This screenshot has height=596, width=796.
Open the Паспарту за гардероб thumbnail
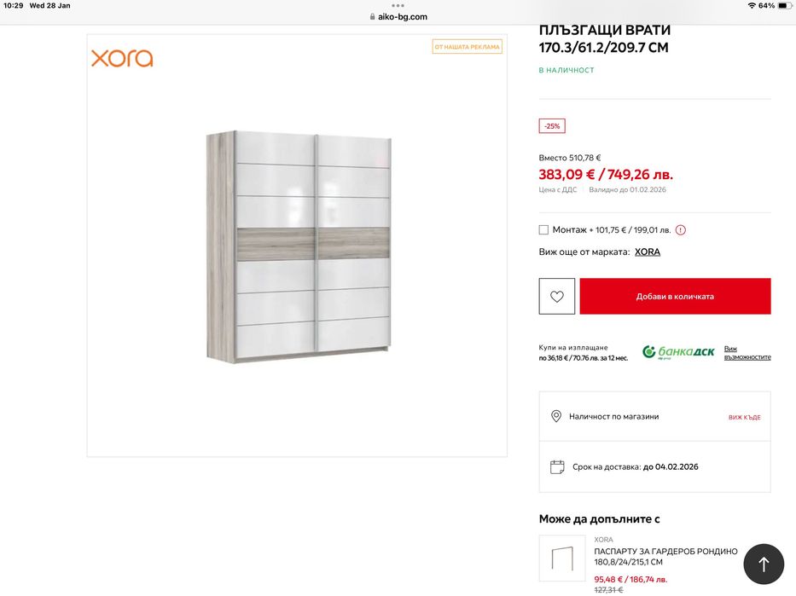point(562,558)
